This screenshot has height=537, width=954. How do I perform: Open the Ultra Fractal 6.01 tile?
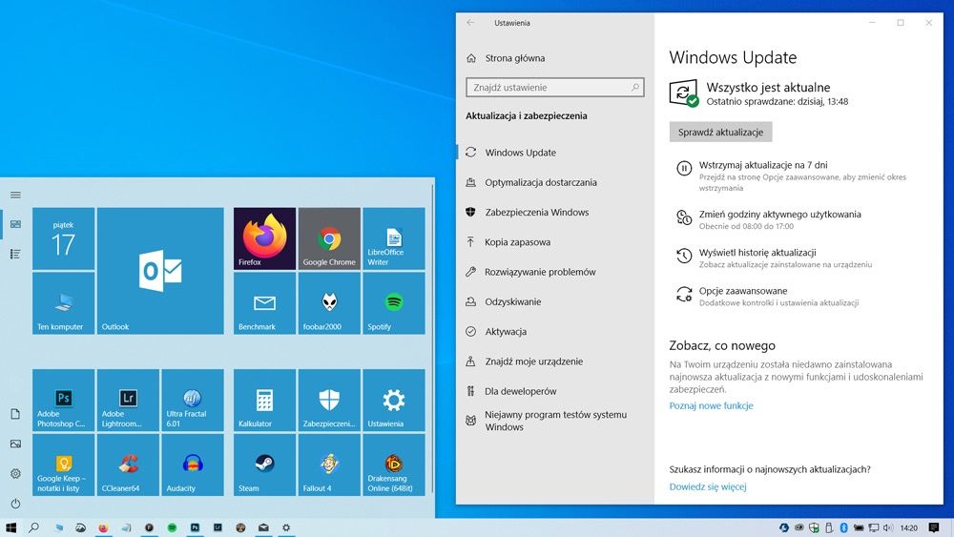(193, 401)
